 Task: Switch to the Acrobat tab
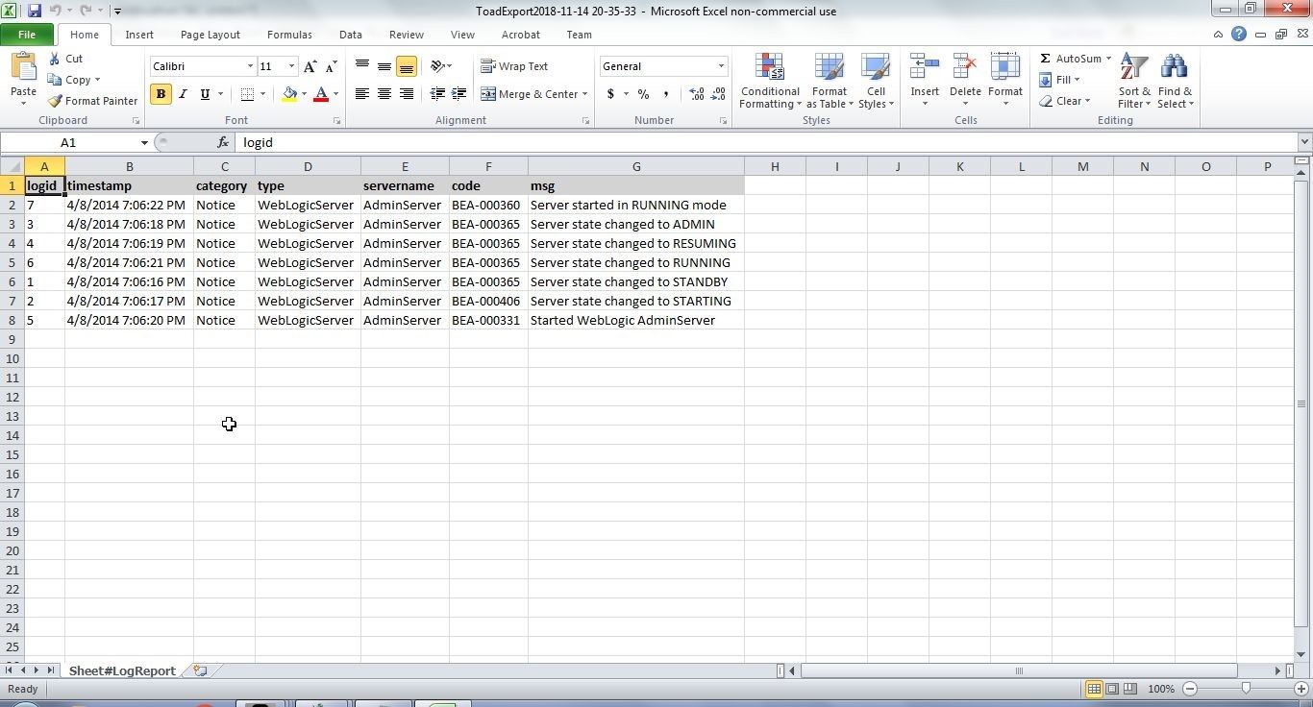[x=521, y=35]
